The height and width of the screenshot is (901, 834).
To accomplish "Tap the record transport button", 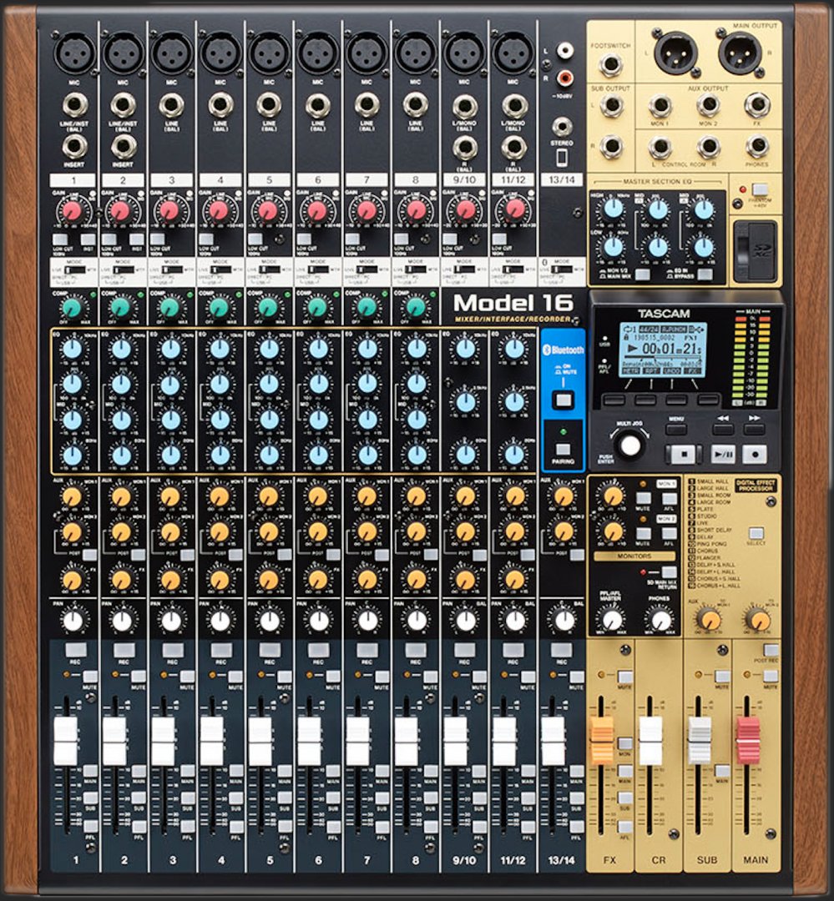I will click(x=755, y=454).
